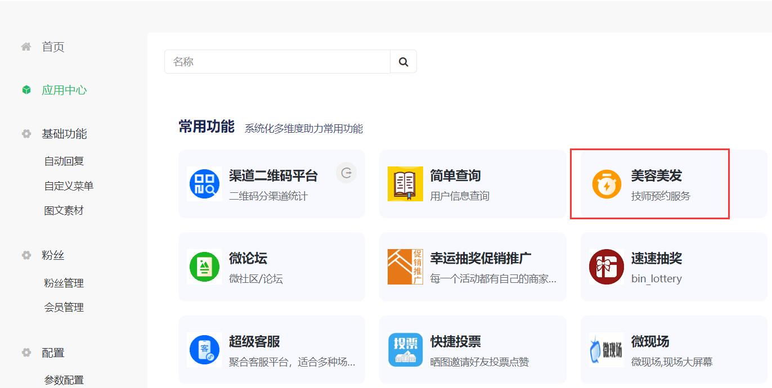772x388 pixels.
Task: Select 应用中心 in the sidebar
Action: (x=64, y=90)
